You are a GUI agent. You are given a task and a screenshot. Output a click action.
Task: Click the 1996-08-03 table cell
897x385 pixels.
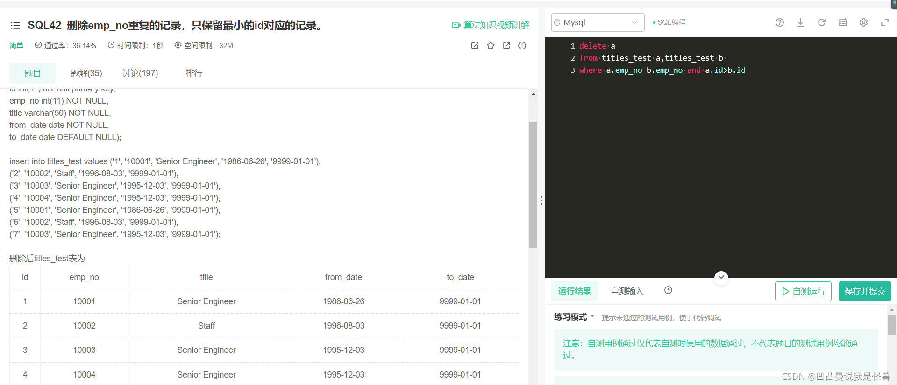[343, 326]
